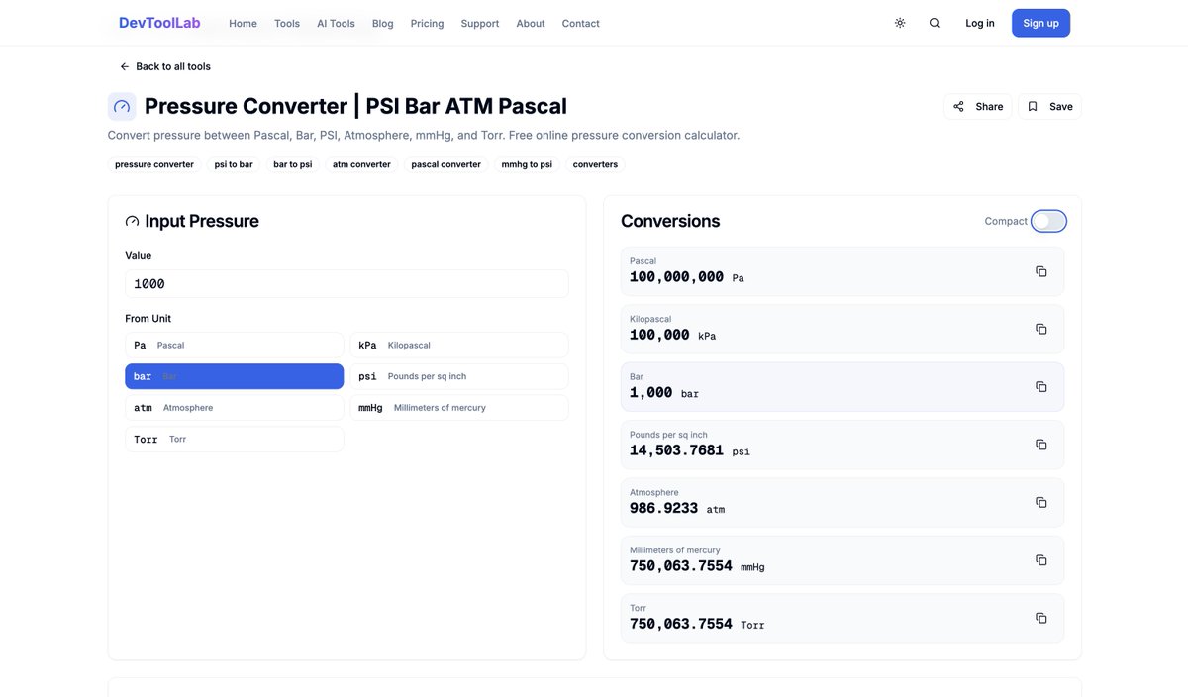Click the Sign up button
Viewport: 1188px width, 697px height.
[x=1040, y=23]
